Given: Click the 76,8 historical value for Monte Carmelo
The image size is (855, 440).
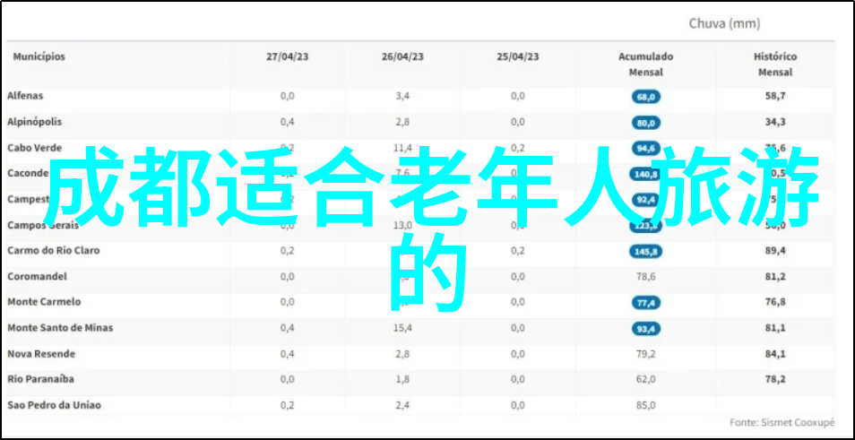Looking at the screenshot, I should point(775,302).
